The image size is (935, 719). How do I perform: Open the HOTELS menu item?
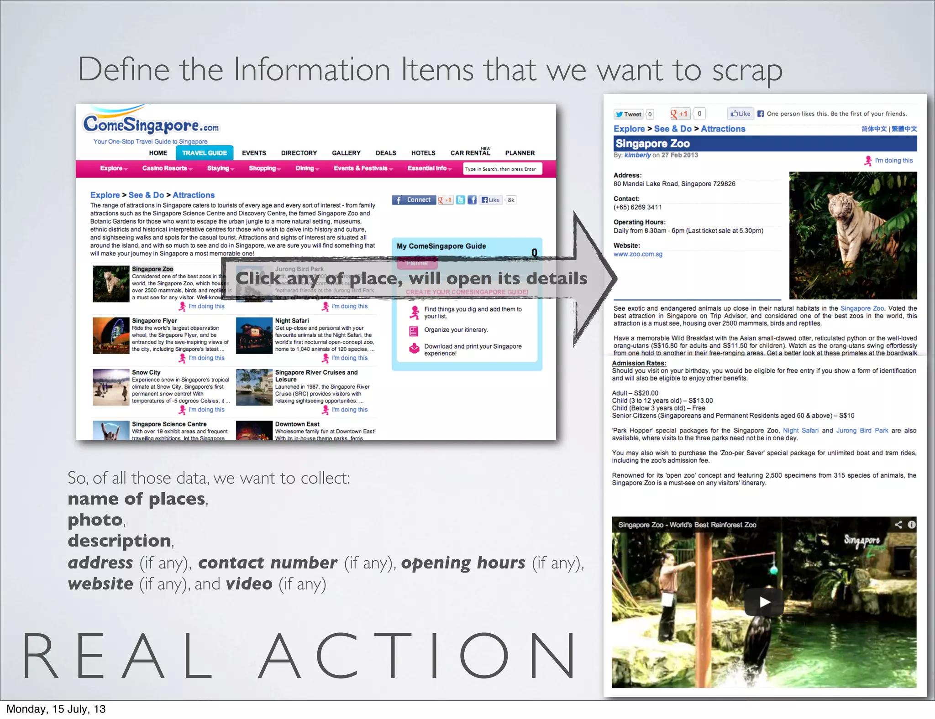pos(423,153)
